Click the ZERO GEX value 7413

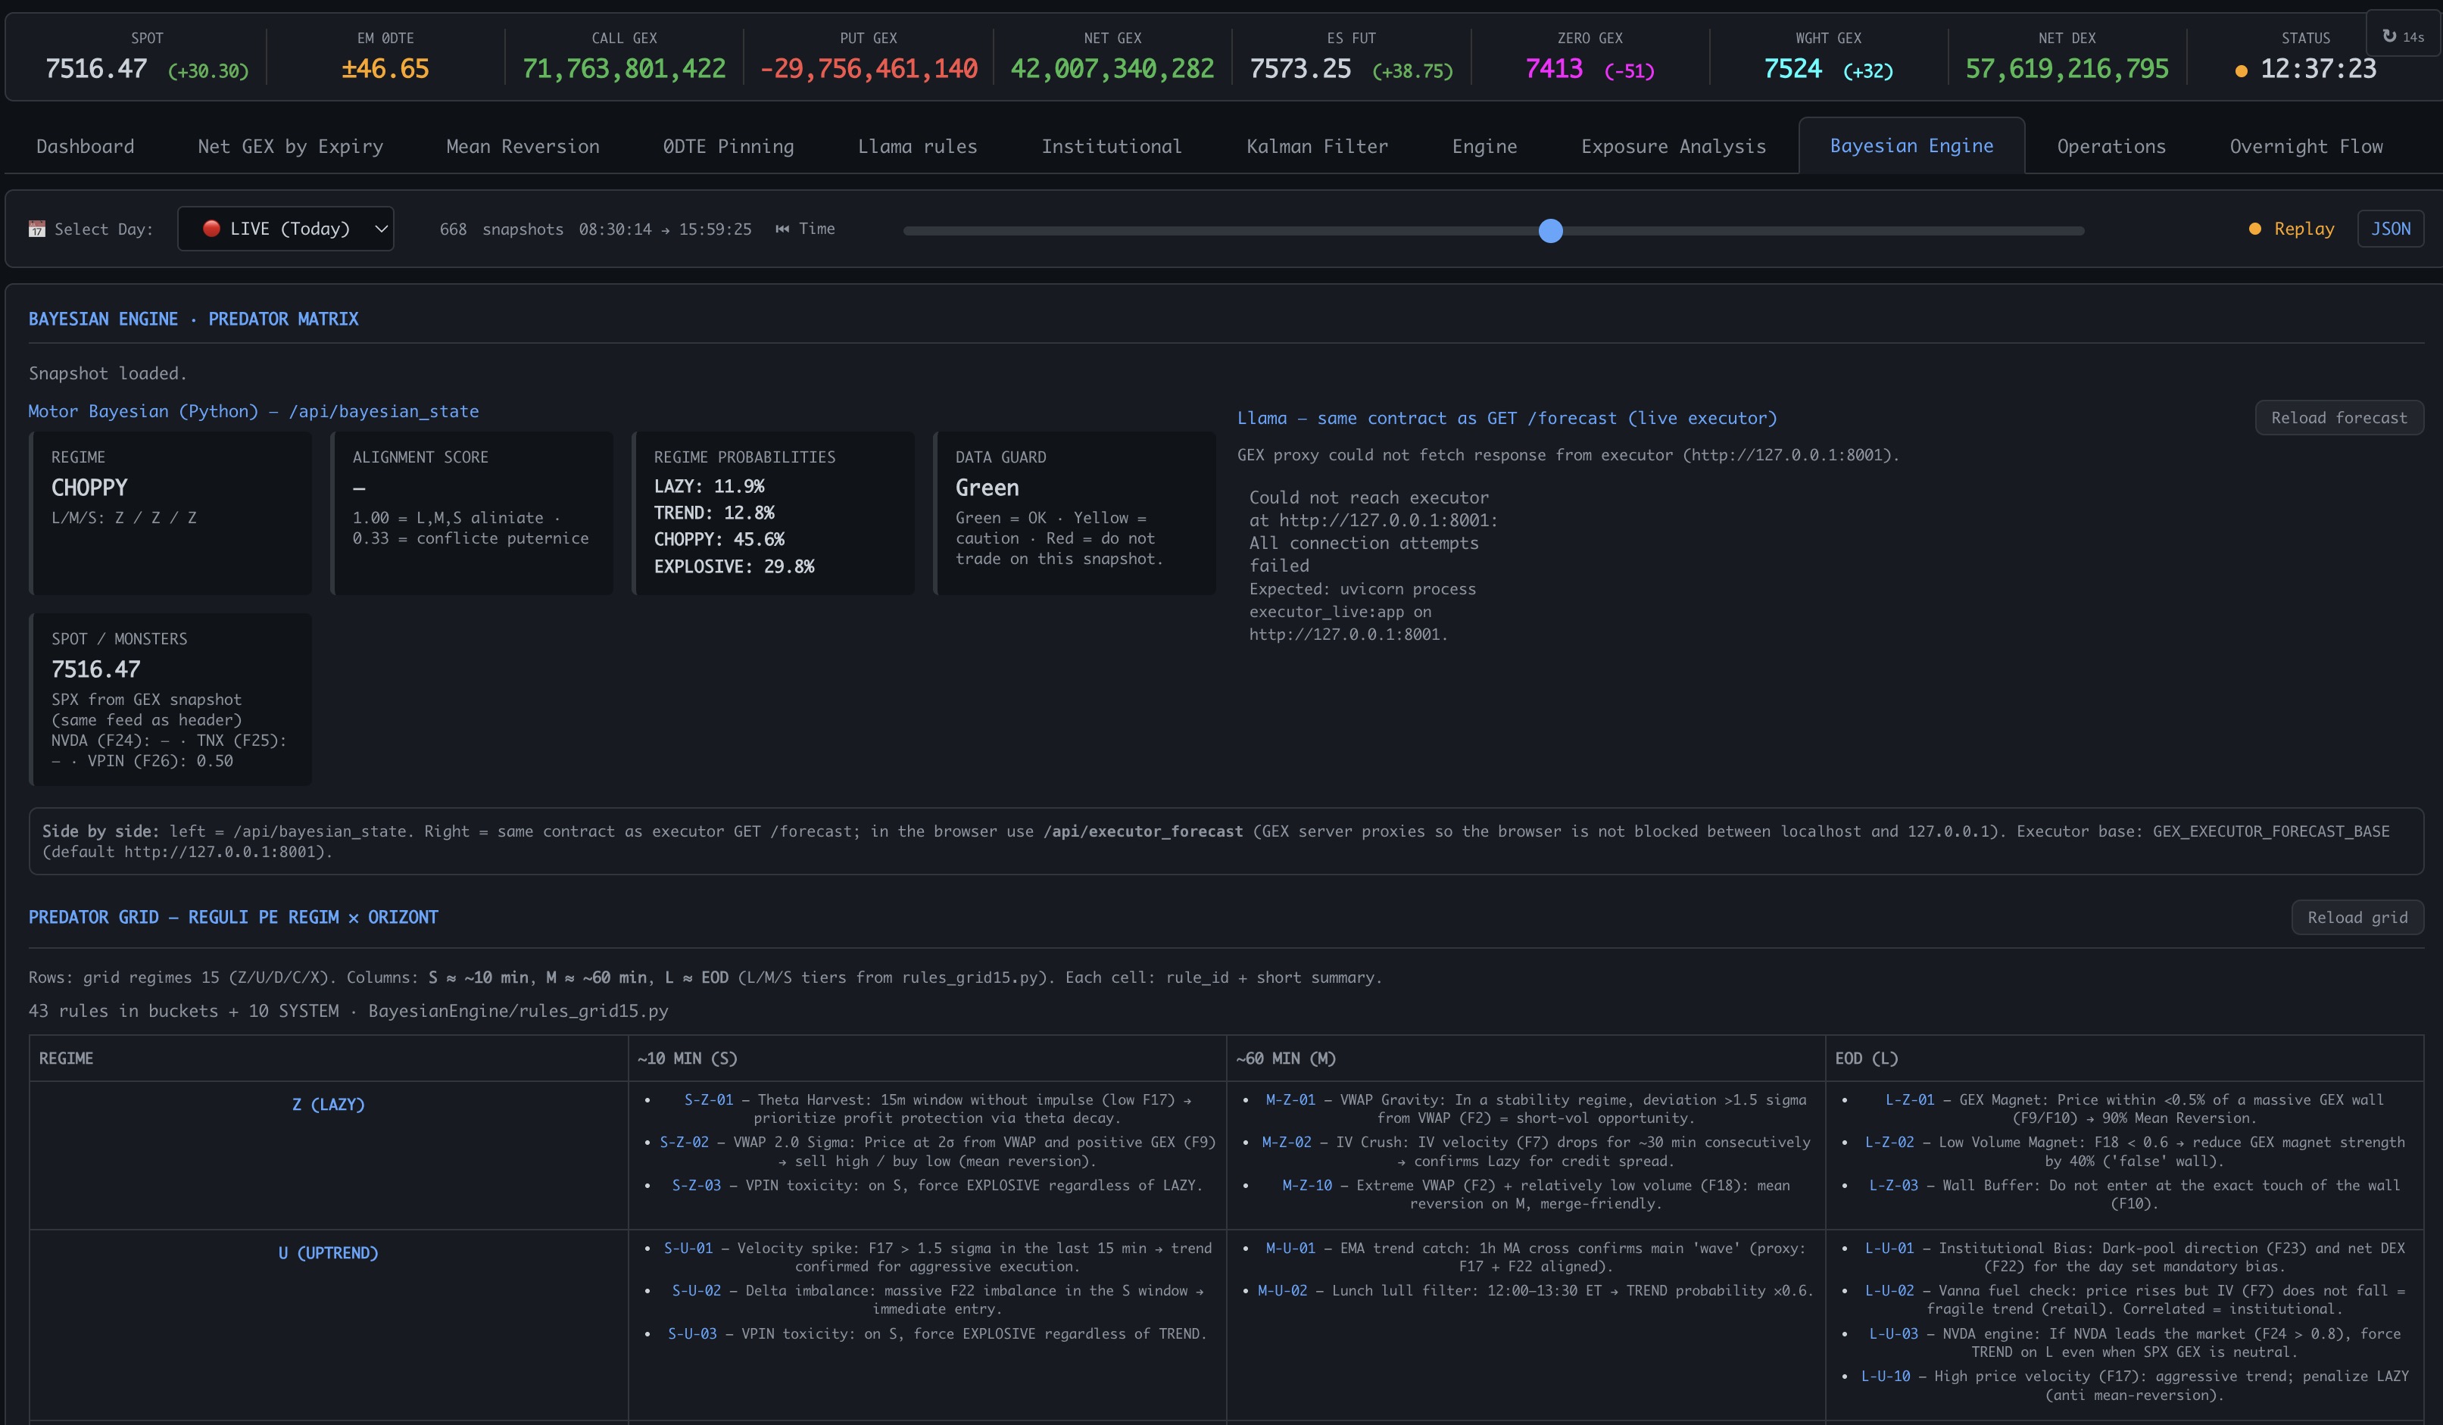click(x=1554, y=69)
